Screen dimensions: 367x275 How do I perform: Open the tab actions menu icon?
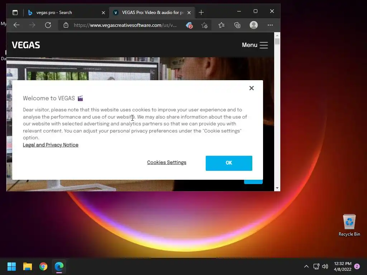pos(15,13)
